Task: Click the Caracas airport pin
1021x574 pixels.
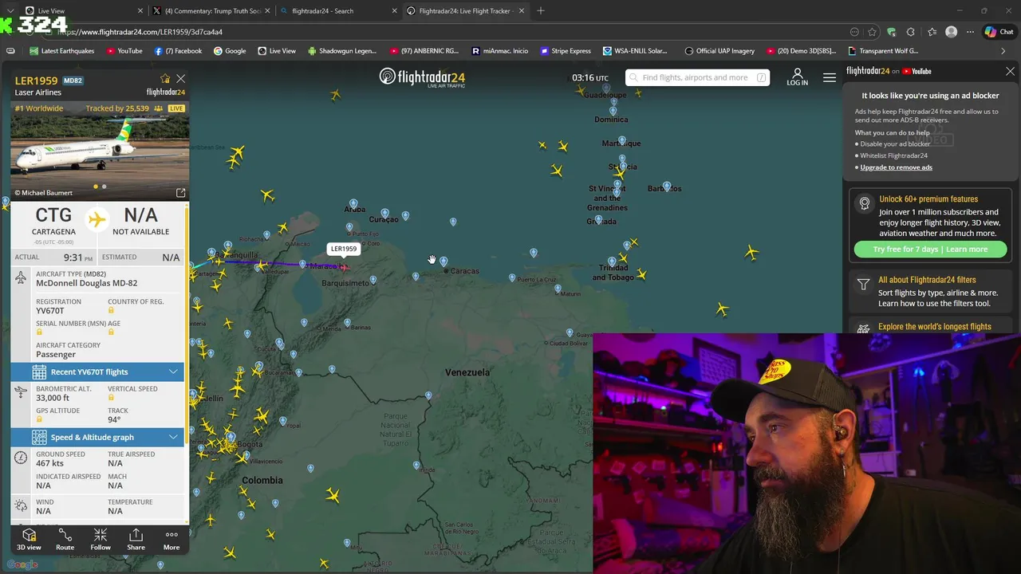Action: (x=443, y=261)
